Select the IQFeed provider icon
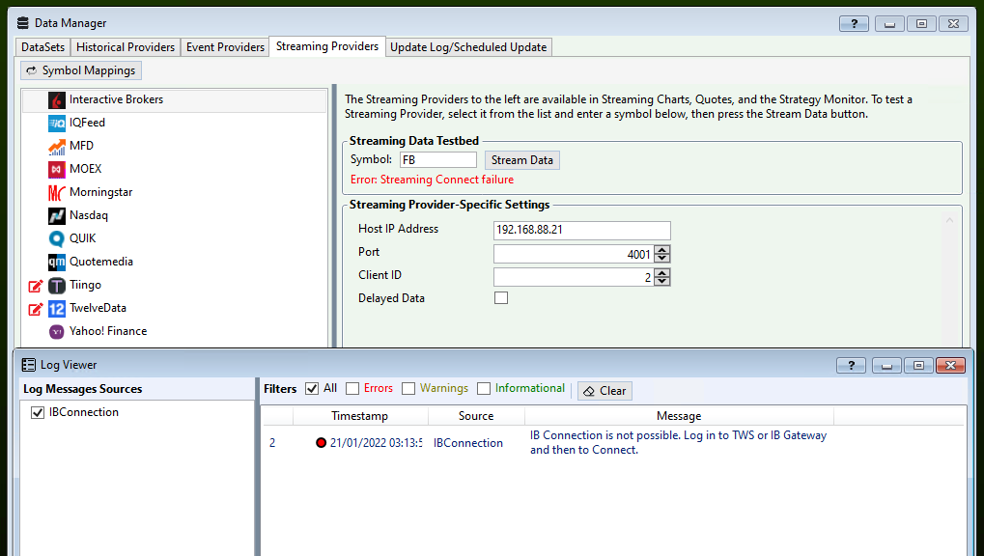This screenshot has height=556, width=984. pyautogui.click(x=56, y=123)
